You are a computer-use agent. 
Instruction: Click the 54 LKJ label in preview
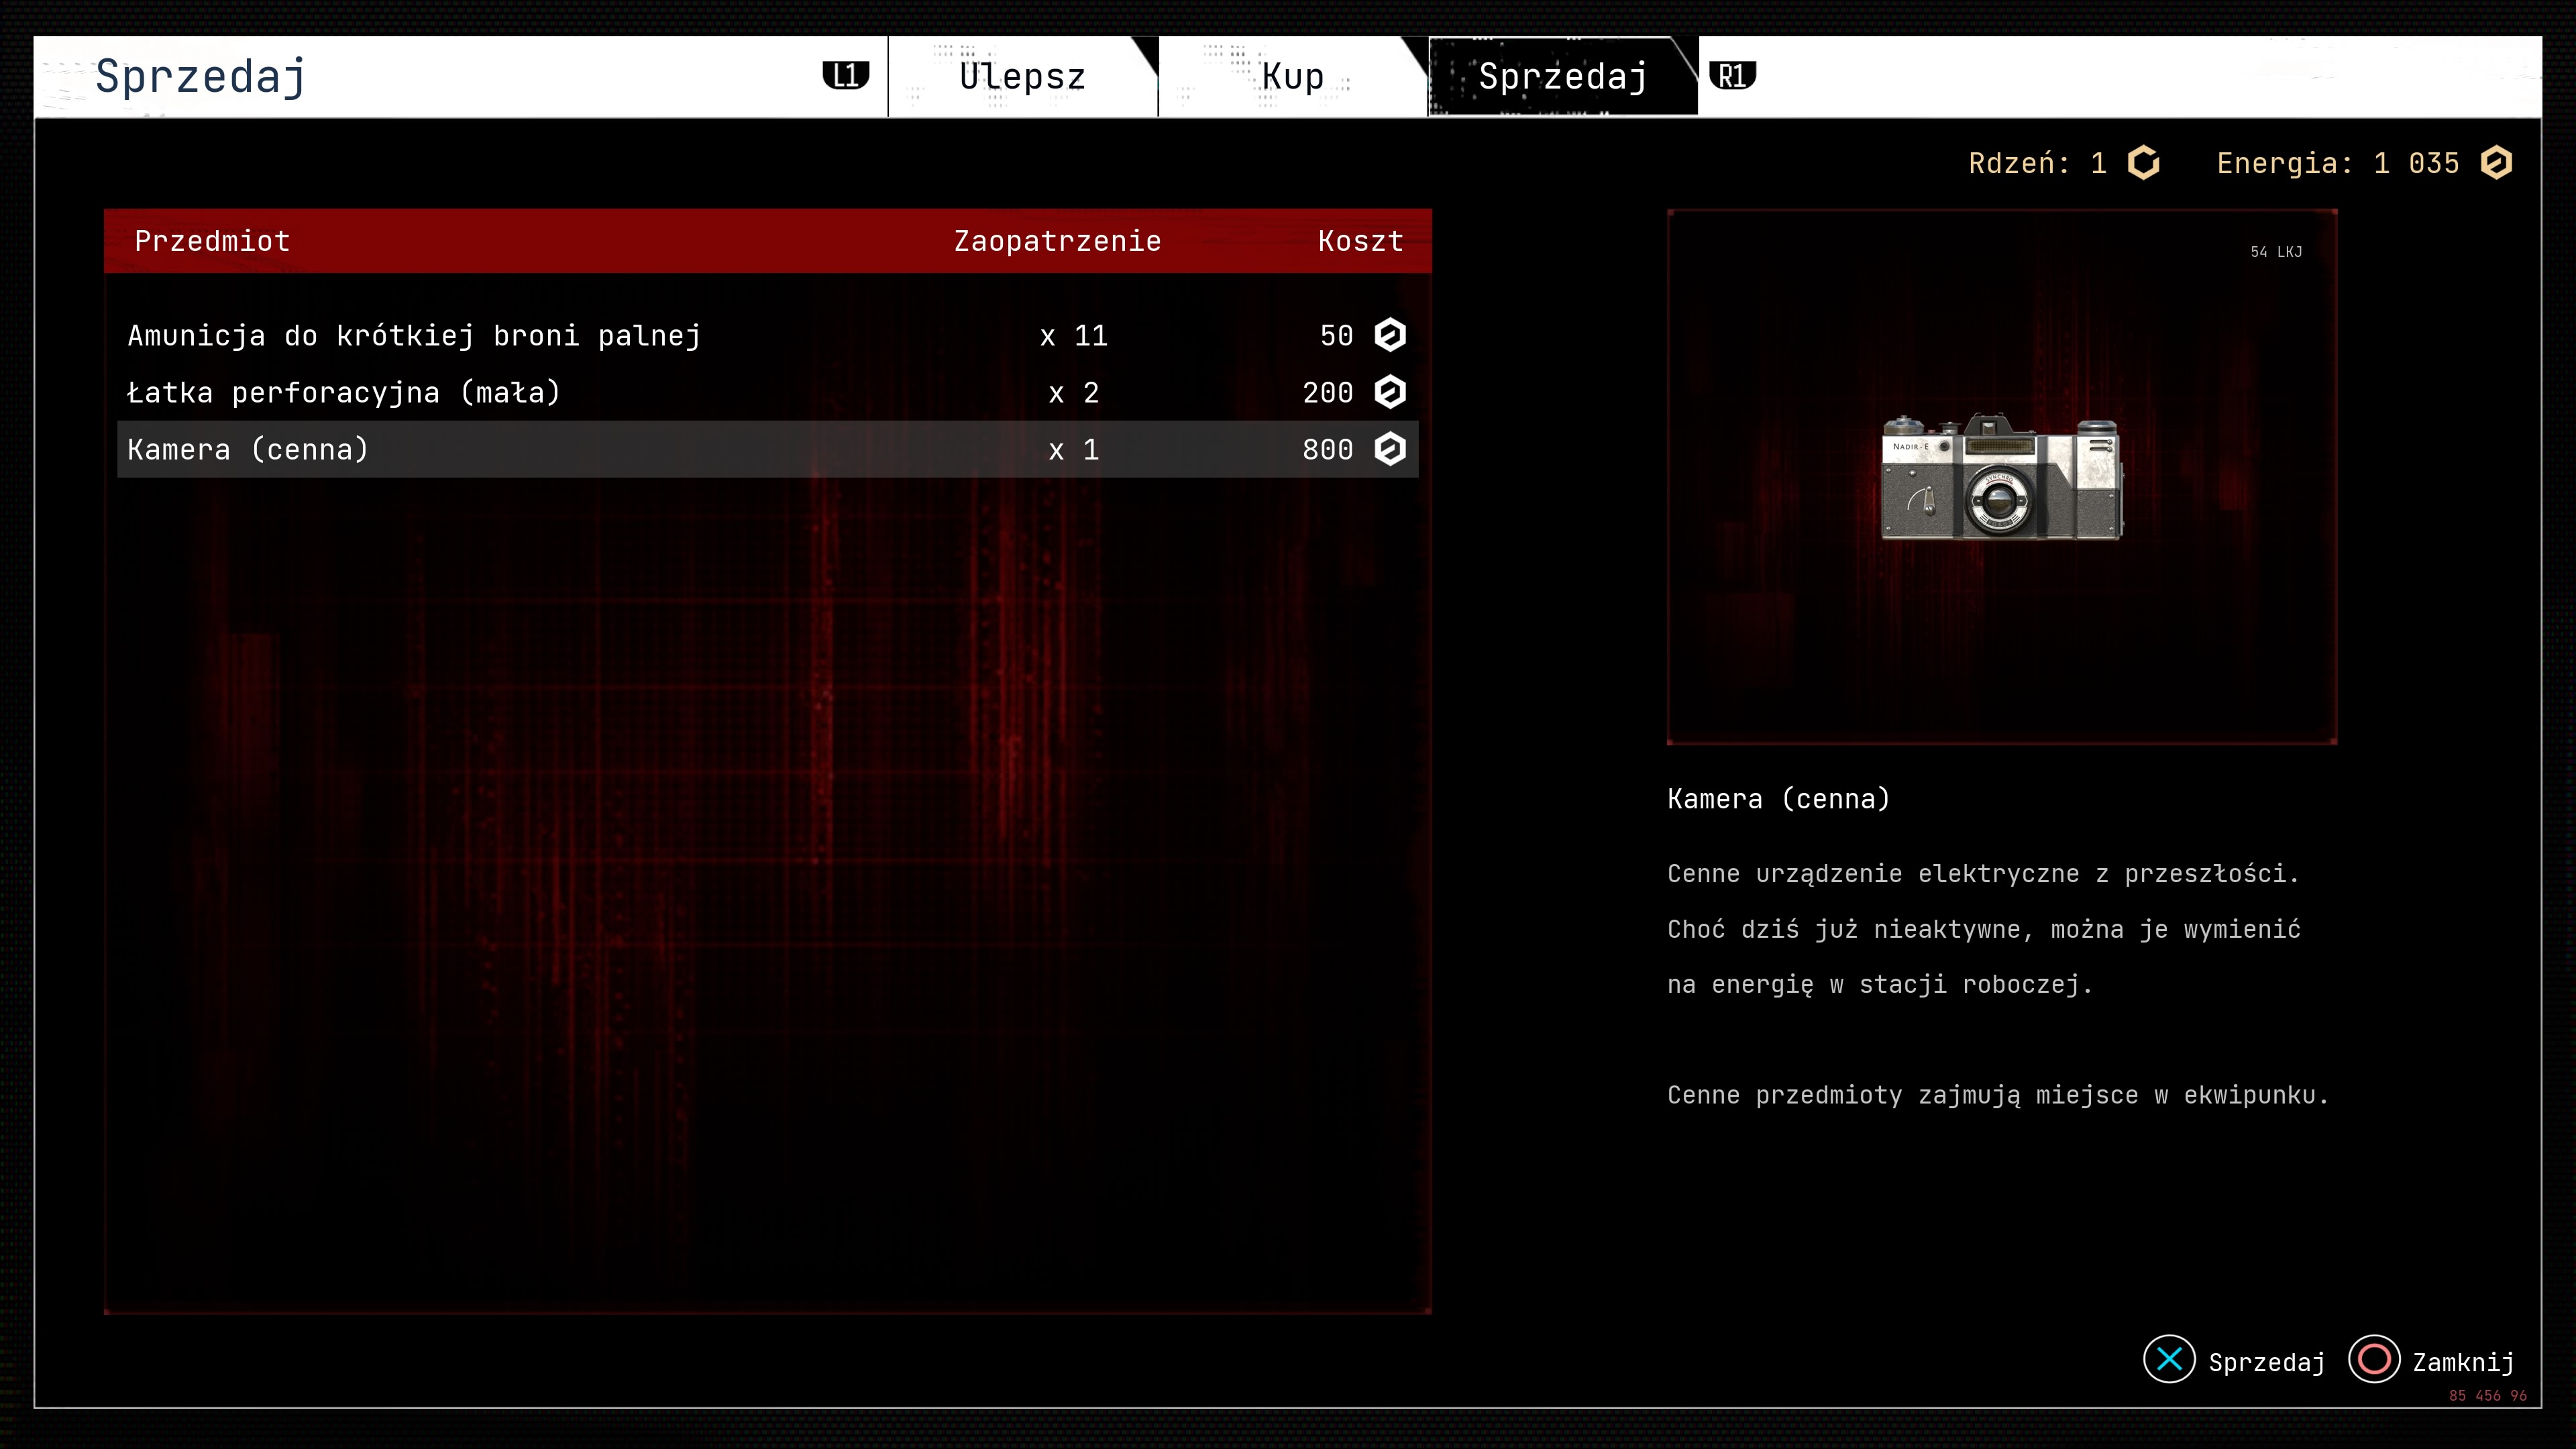click(x=2276, y=252)
